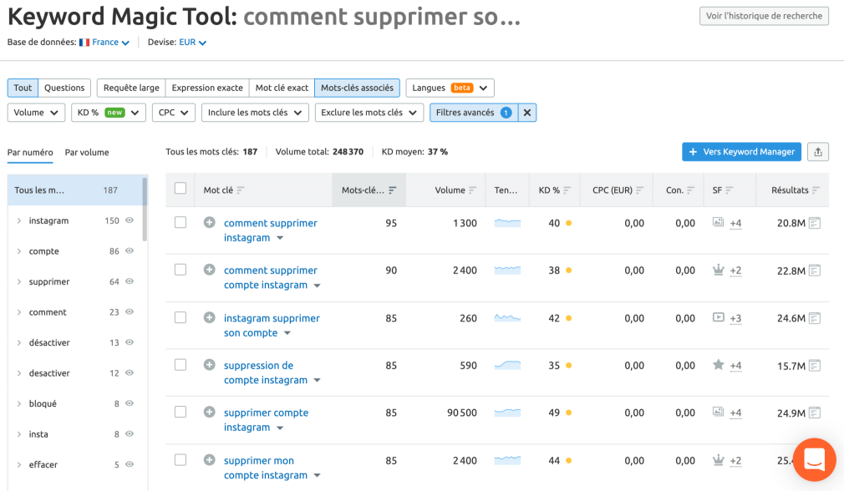View SERP icon for 22.8M results row
844x491 pixels.
click(815, 271)
